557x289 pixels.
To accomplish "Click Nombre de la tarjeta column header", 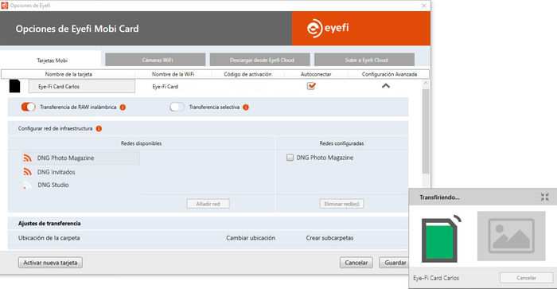I will (x=68, y=74).
